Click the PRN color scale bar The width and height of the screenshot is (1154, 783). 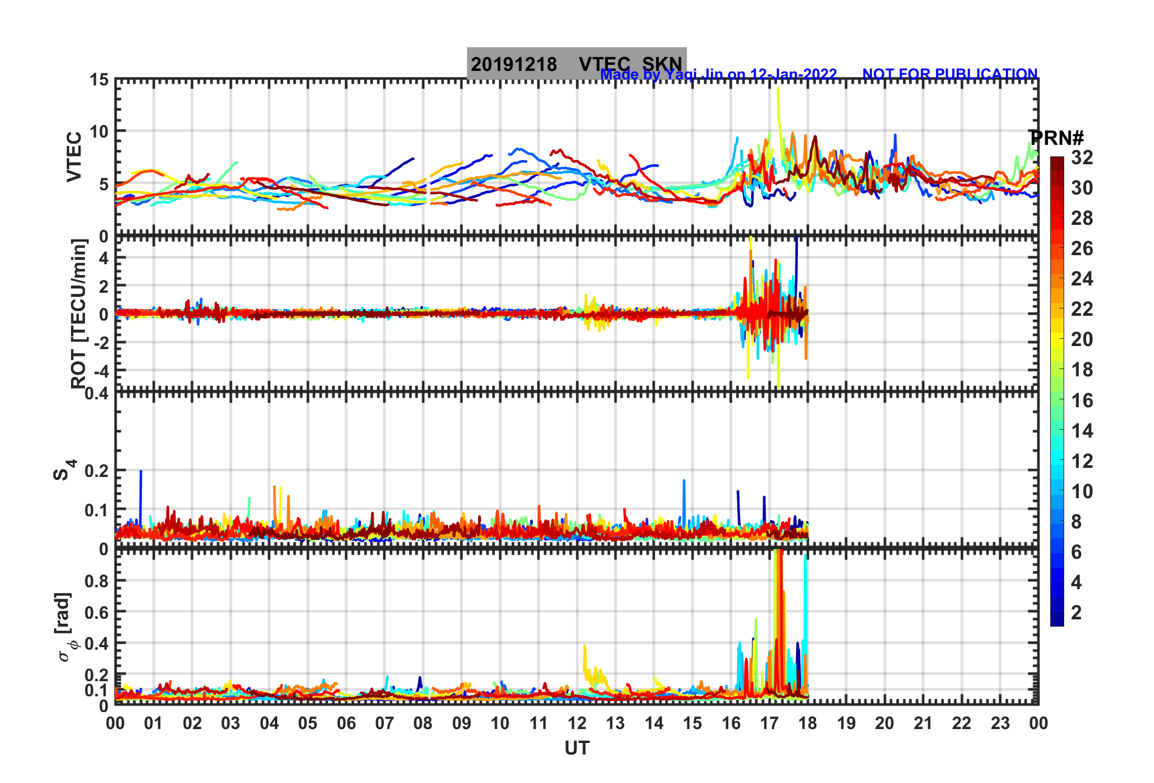[1057, 391]
